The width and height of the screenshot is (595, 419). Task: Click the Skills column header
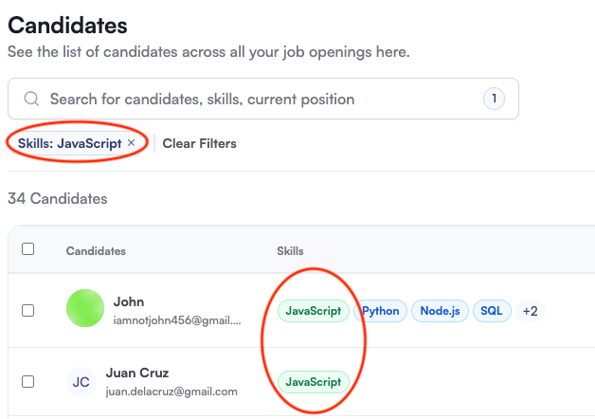(x=290, y=251)
